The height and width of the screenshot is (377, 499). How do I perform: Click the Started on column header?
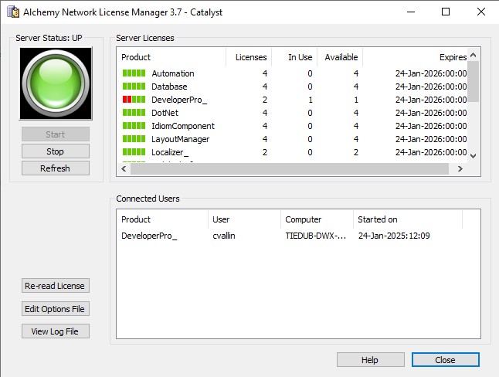click(408, 219)
